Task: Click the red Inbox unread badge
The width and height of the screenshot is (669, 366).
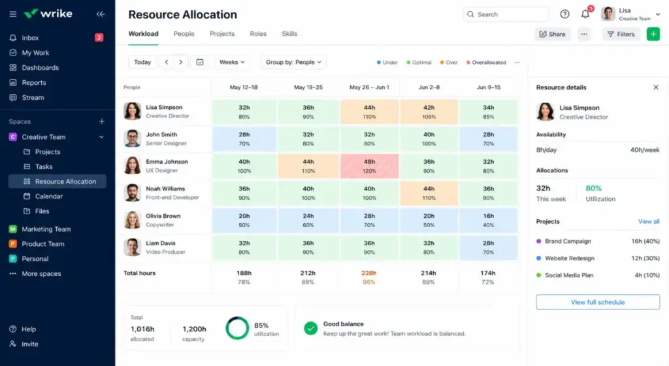Action: coord(99,37)
